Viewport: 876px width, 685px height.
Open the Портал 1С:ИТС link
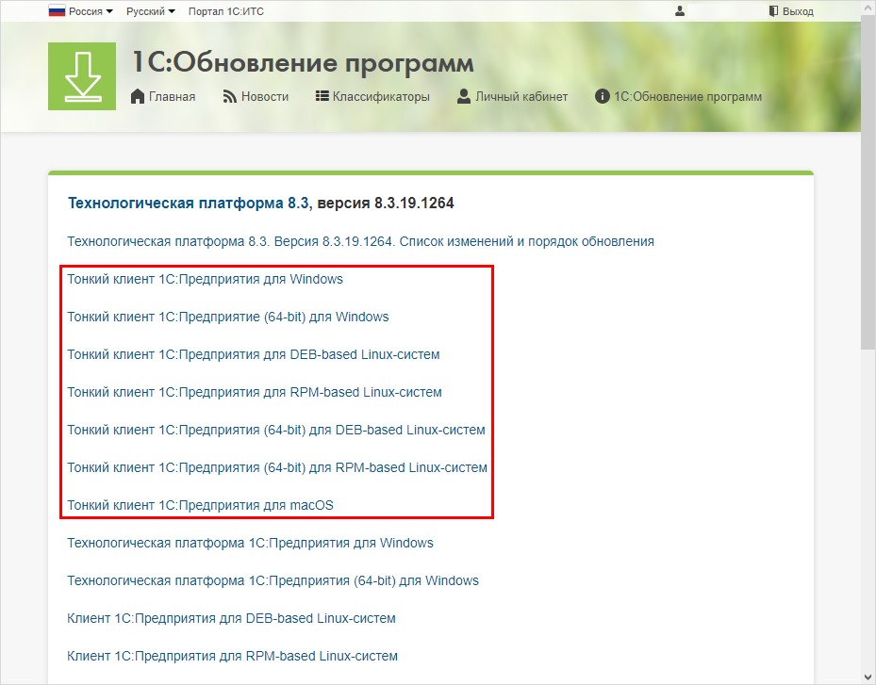point(225,11)
